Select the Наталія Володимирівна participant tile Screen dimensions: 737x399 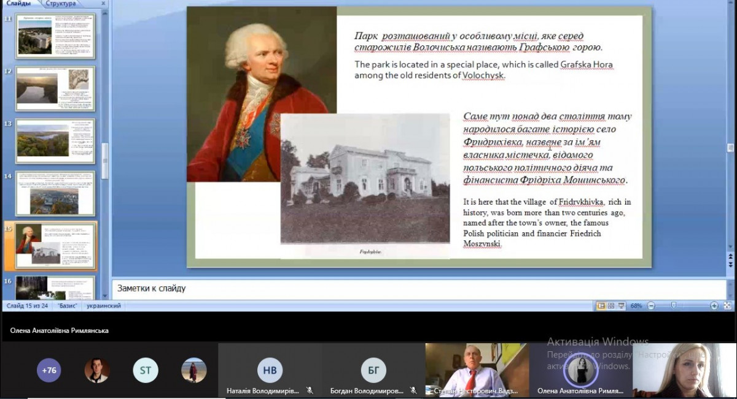click(270, 371)
